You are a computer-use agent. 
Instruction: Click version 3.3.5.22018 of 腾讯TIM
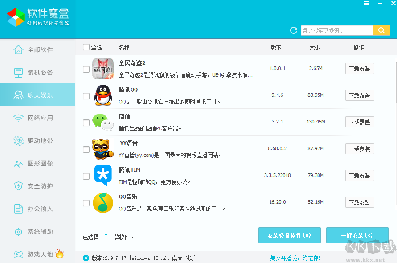coord(278,175)
